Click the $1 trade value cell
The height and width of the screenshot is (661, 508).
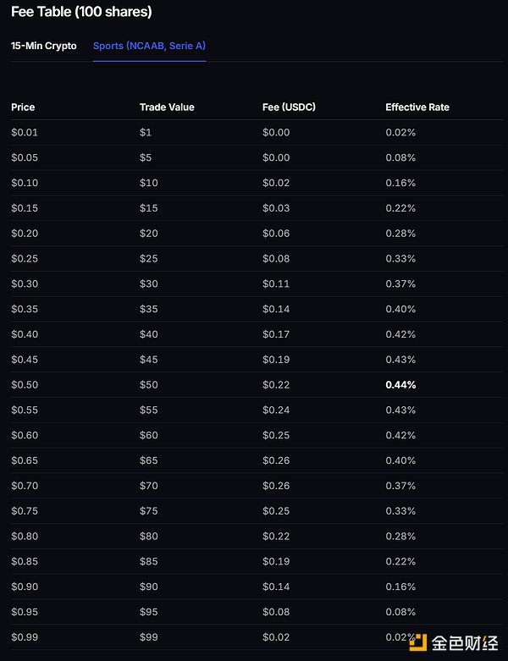pyautogui.click(x=145, y=133)
